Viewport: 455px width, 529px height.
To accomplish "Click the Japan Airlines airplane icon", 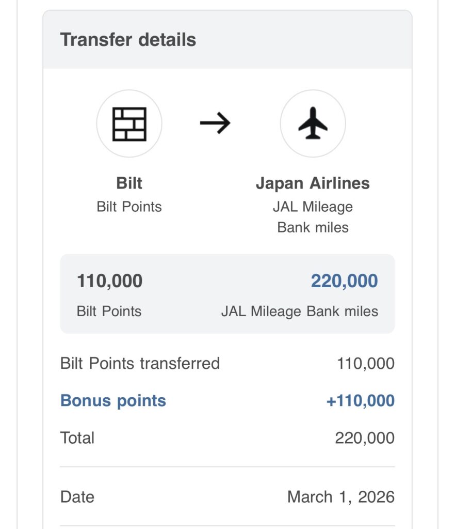I will pos(313,123).
